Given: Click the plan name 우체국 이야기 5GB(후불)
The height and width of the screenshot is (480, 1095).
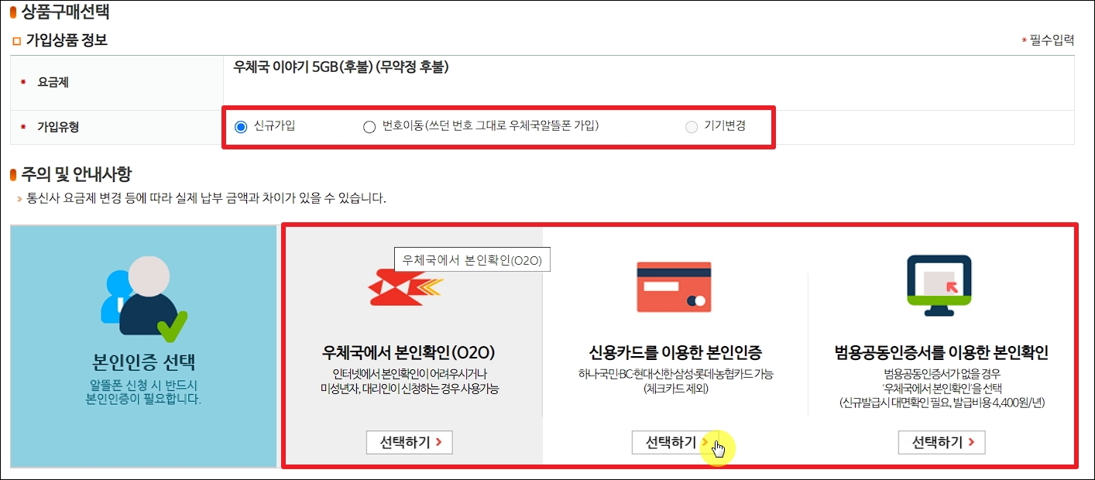Looking at the screenshot, I should pos(304,67).
